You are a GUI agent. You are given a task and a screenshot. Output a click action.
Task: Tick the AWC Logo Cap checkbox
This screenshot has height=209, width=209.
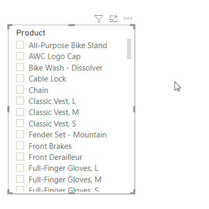20,56
